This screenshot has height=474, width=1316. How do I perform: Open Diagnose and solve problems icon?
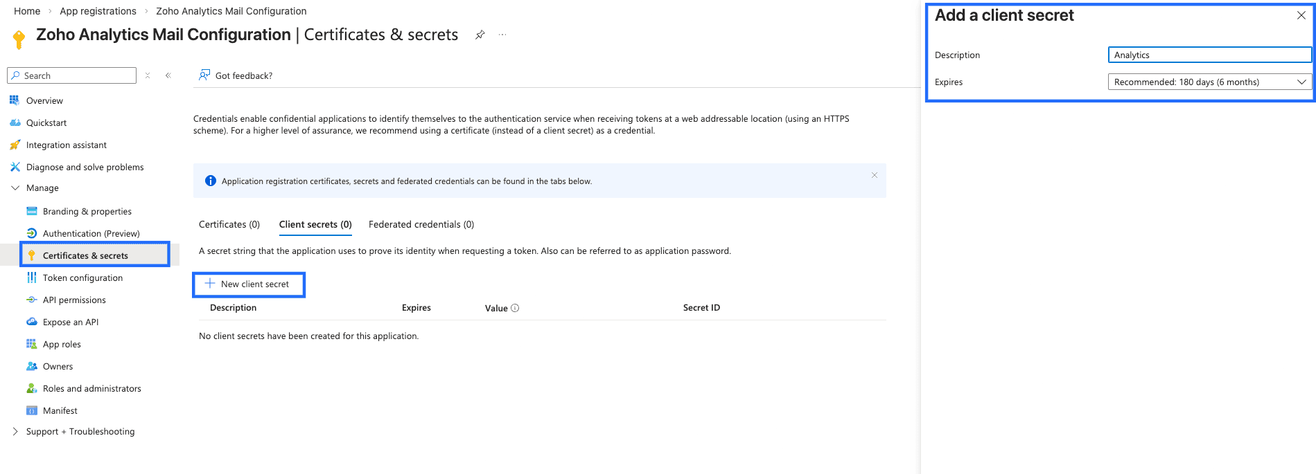15,167
